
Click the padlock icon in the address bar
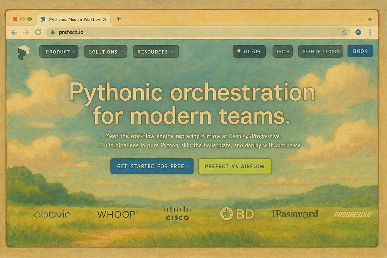pos(52,32)
